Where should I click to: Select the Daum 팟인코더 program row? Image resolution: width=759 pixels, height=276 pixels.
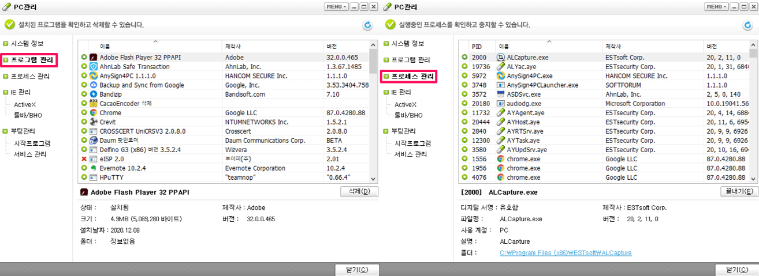click(x=224, y=140)
